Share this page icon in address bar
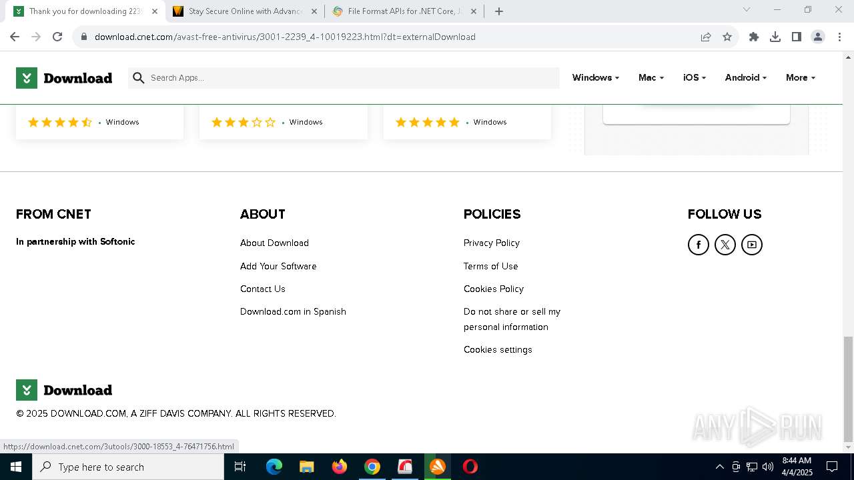 coord(706,37)
